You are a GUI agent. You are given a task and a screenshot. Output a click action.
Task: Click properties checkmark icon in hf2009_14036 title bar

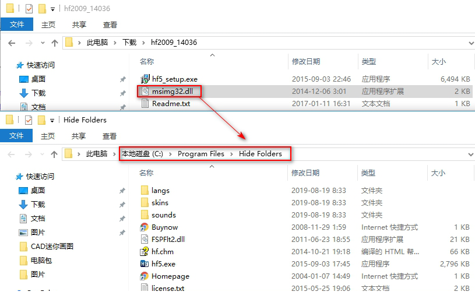[x=29, y=9]
